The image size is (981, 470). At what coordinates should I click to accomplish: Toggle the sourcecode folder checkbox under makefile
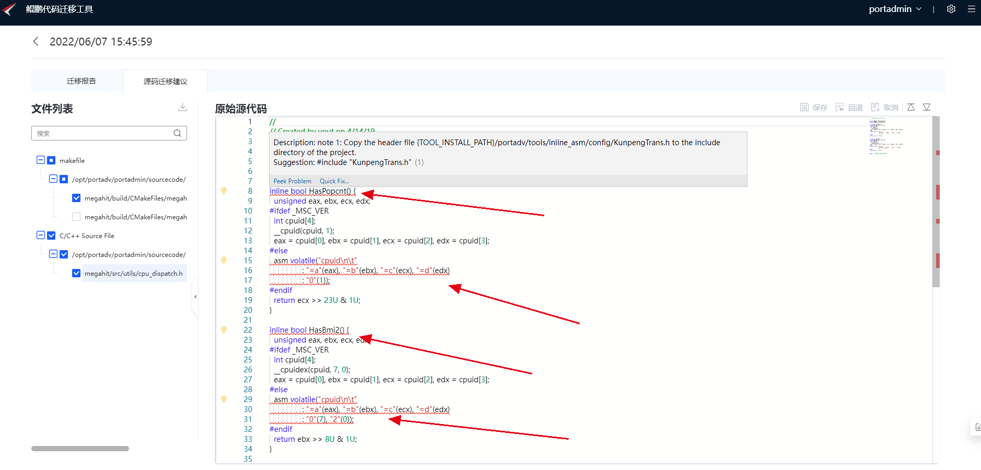pyautogui.click(x=64, y=179)
